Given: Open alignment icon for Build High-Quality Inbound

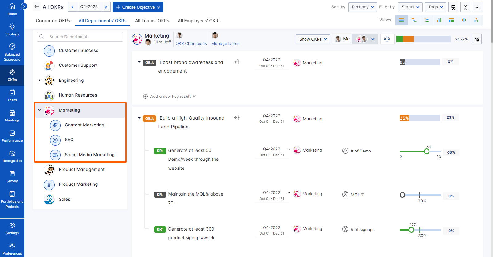Looking at the screenshot, I should [x=236, y=117].
